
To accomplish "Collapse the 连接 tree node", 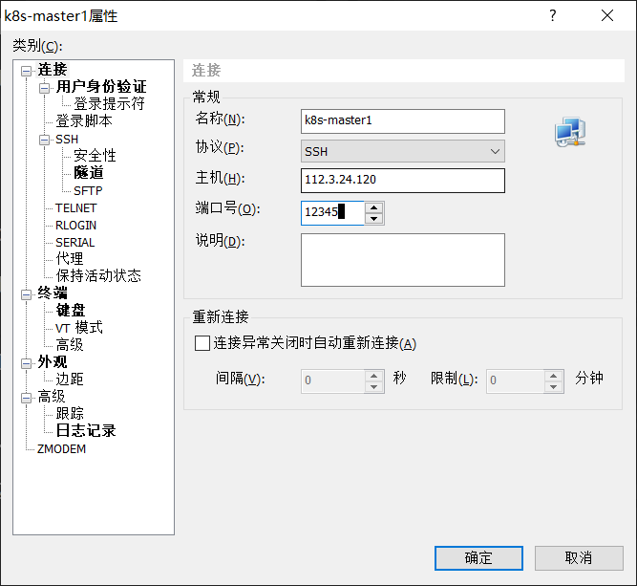I will pos(26,71).
